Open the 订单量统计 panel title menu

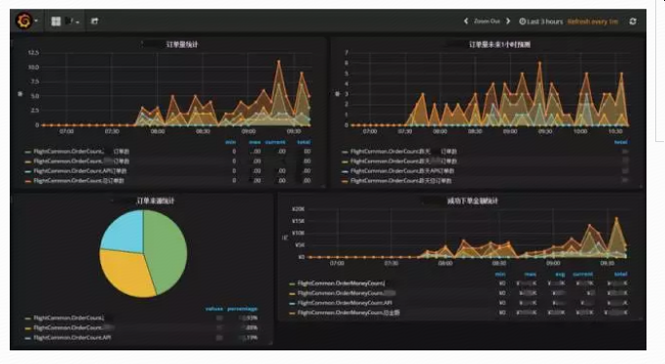(x=182, y=44)
